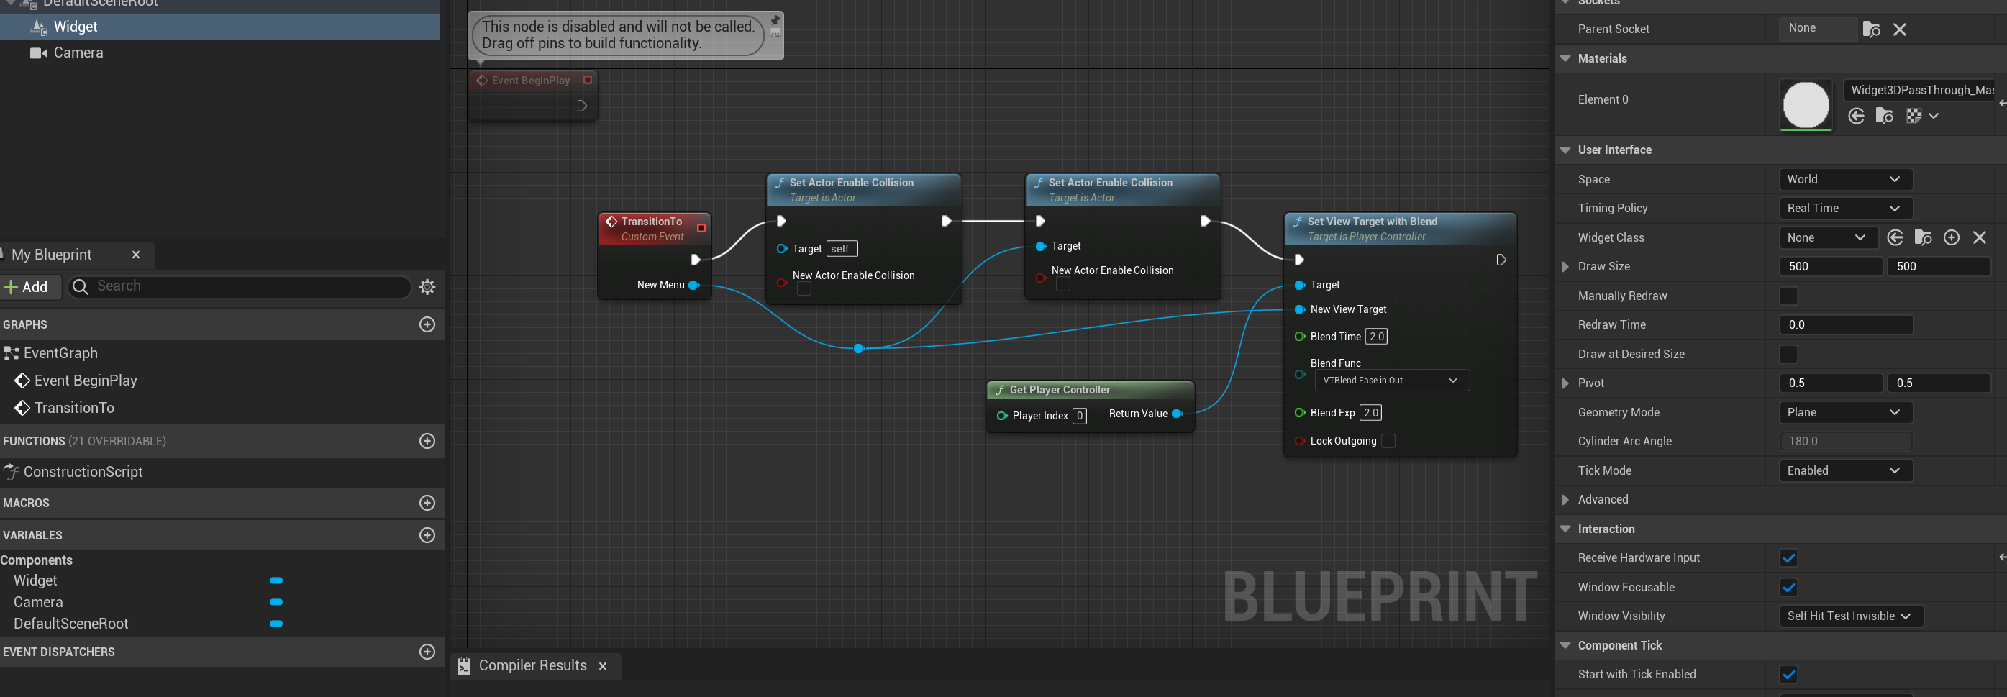The image size is (2007, 697).
Task: Open Geometry Mode dropdown showing Plane
Action: tap(1845, 412)
